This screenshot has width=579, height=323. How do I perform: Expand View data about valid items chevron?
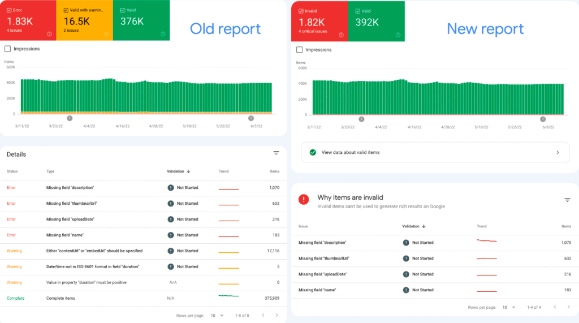tap(558, 152)
